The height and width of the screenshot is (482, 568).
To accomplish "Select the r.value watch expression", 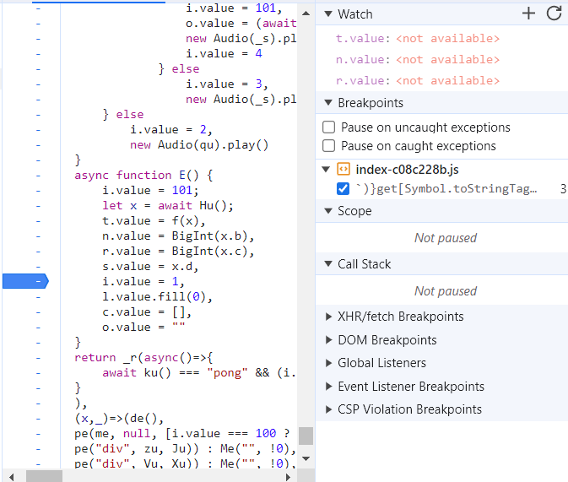I will tap(417, 80).
